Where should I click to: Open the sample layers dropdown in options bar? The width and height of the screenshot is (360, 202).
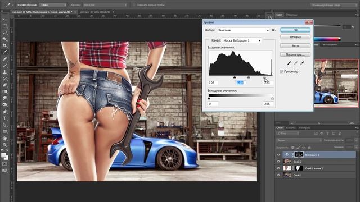coord(105,5)
